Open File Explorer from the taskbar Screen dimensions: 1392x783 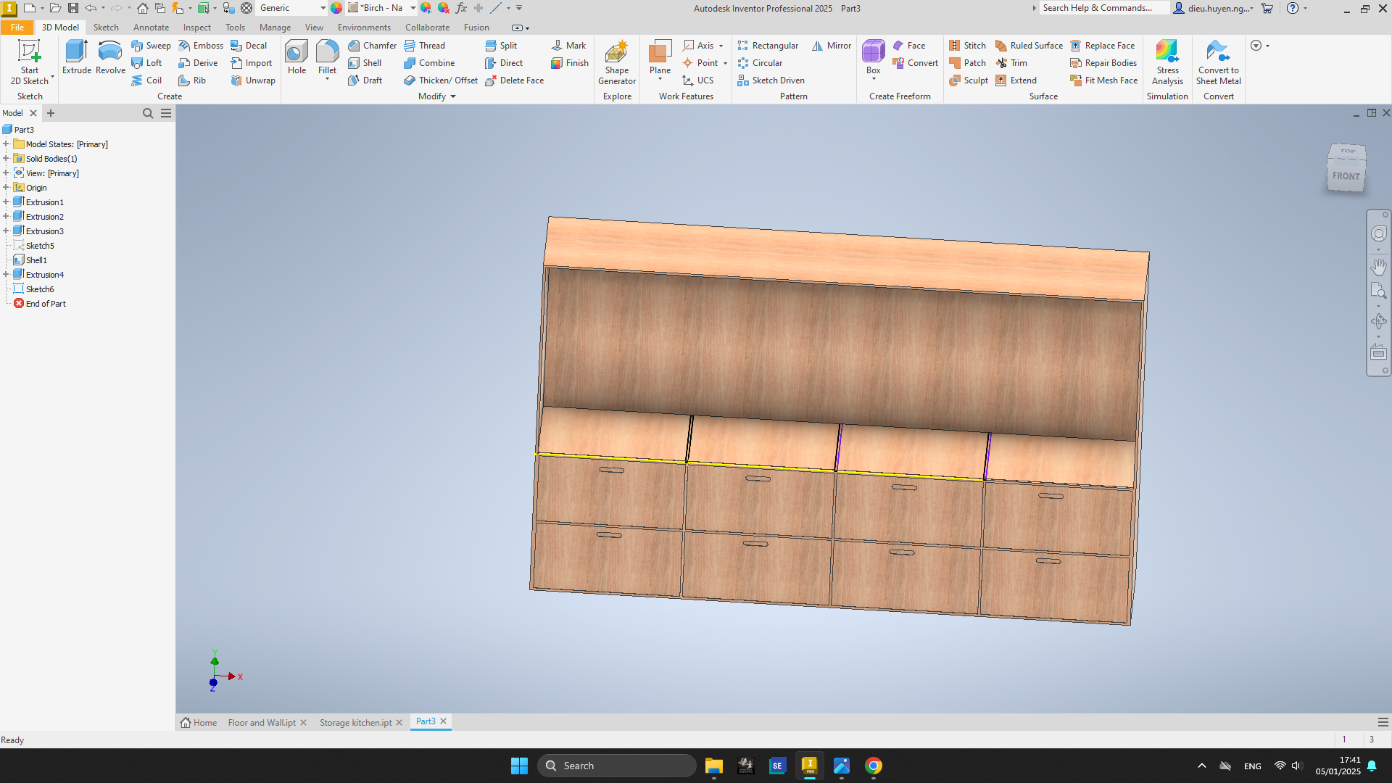[713, 766]
